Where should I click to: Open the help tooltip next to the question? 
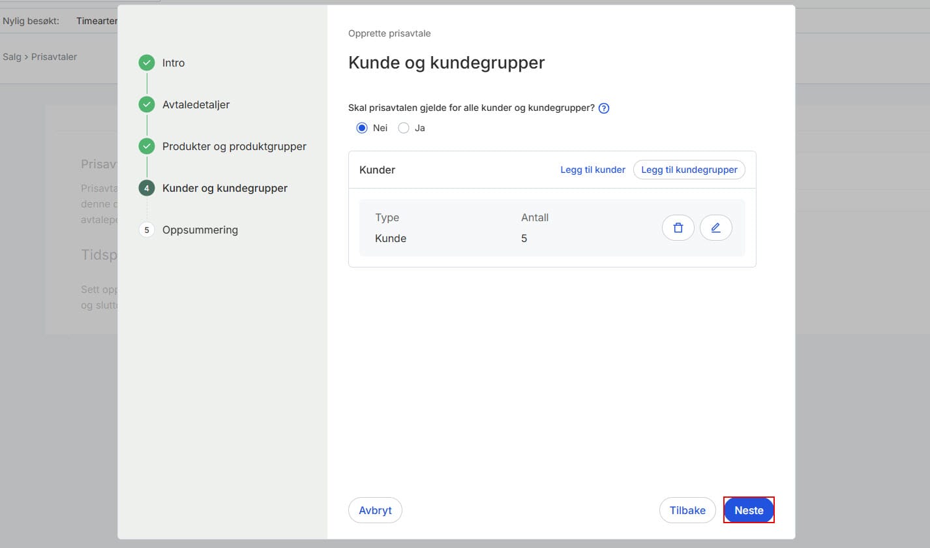coord(603,108)
